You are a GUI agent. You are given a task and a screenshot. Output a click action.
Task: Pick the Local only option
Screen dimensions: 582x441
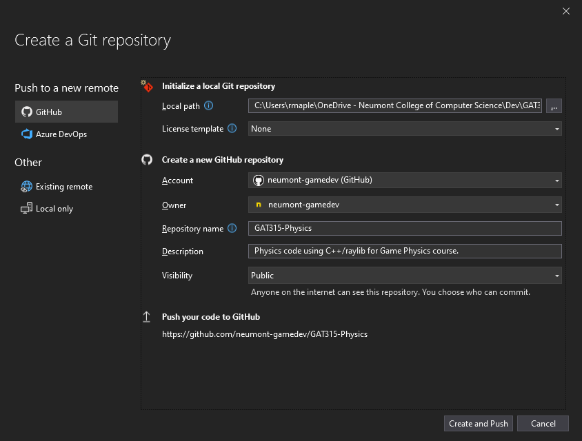tap(54, 209)
